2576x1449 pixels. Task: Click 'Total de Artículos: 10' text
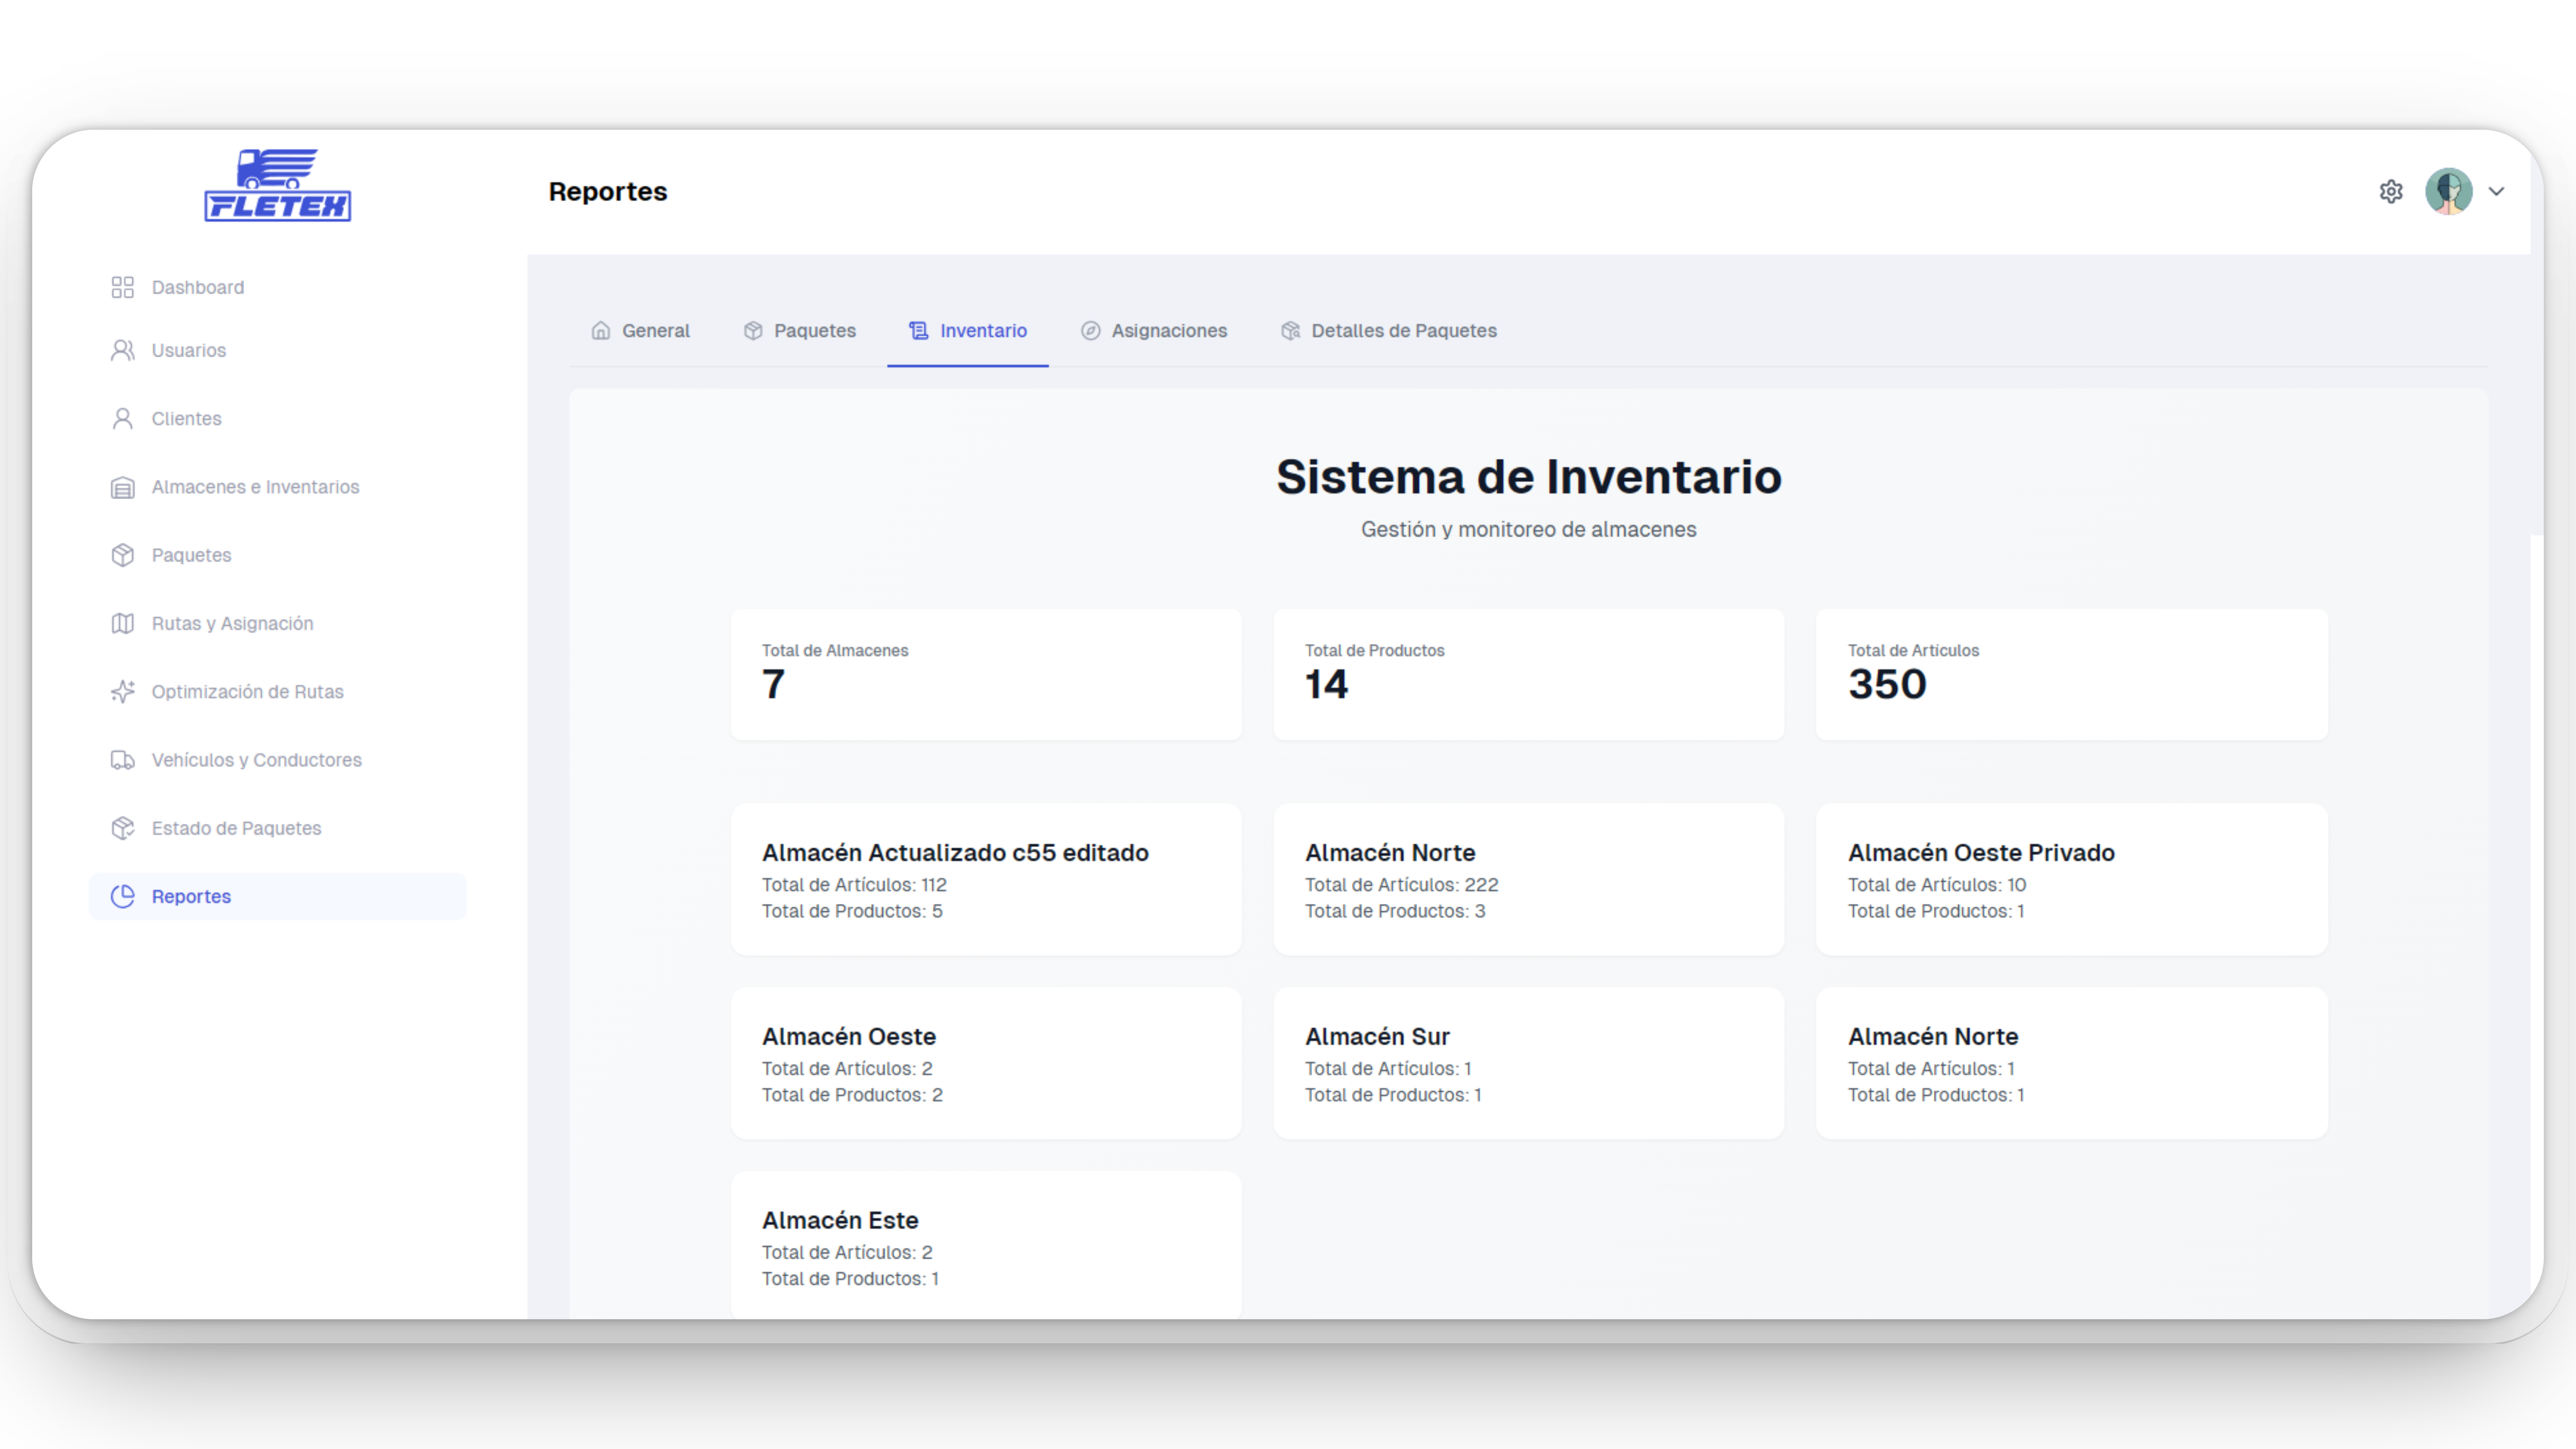[1937, 885]
